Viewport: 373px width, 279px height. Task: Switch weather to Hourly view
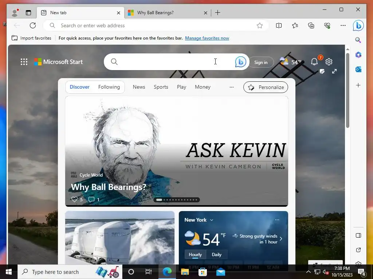195,255
